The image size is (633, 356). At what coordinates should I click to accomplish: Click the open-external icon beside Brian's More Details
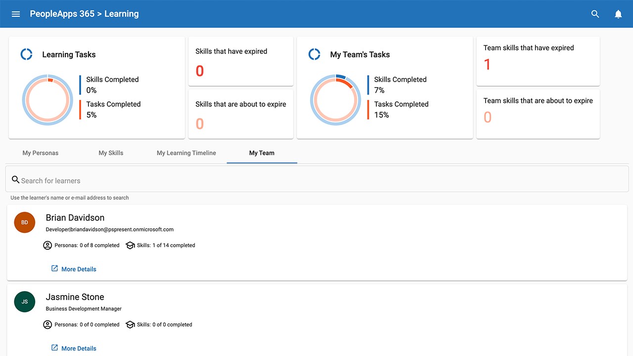point(55,268)
